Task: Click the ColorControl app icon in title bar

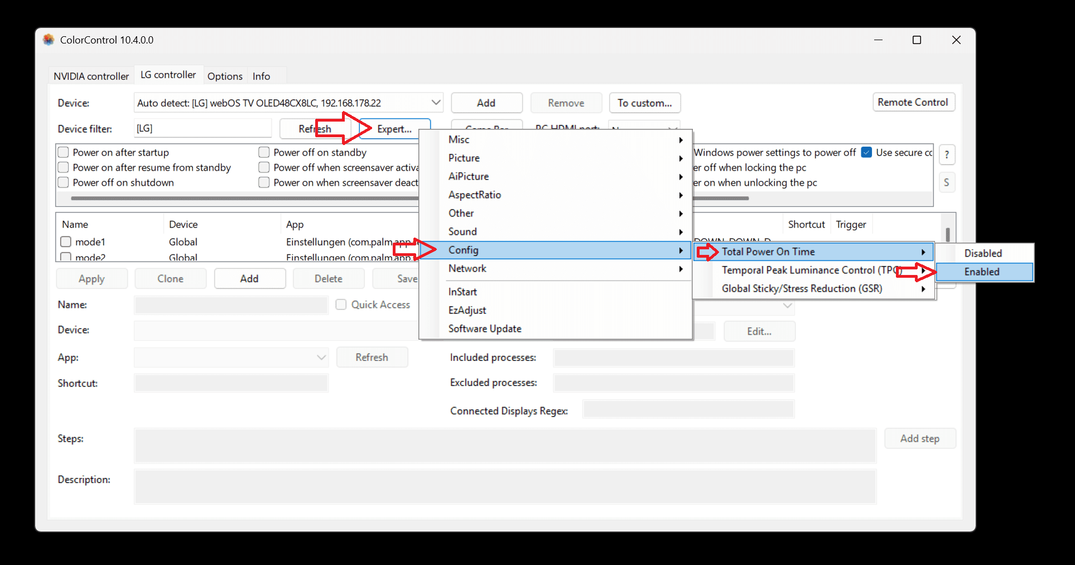Action: tap(49, 40)
